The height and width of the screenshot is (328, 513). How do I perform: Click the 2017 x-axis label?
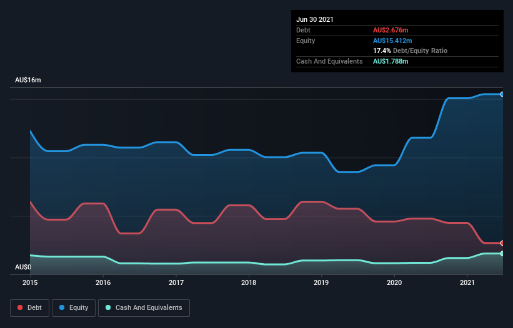click(x=176, y=282)
